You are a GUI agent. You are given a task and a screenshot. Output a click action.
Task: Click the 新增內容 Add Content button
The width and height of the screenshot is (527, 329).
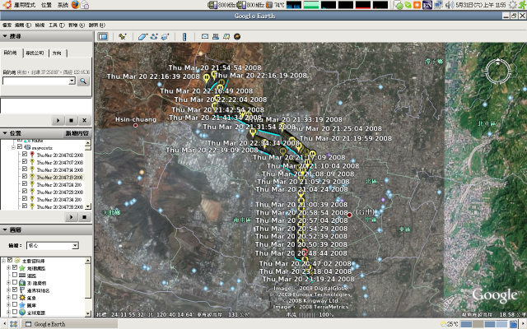[77, 133]
